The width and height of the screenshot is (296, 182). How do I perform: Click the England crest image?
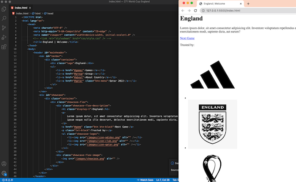213,124
